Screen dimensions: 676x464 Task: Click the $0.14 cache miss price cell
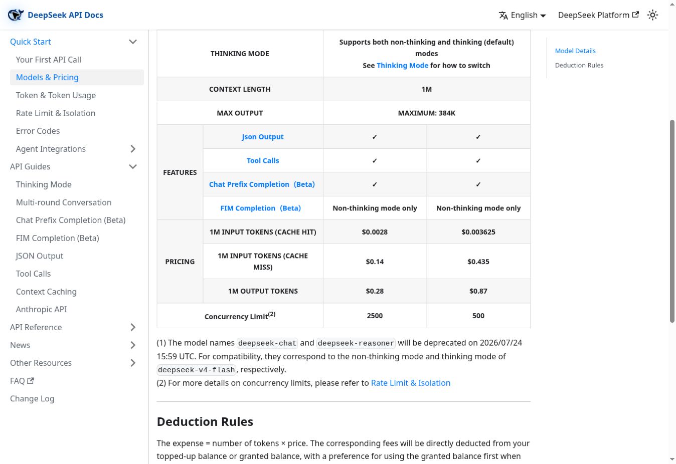(375, 262)
